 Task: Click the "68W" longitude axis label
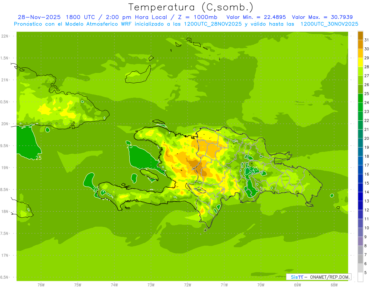[334, 285]
